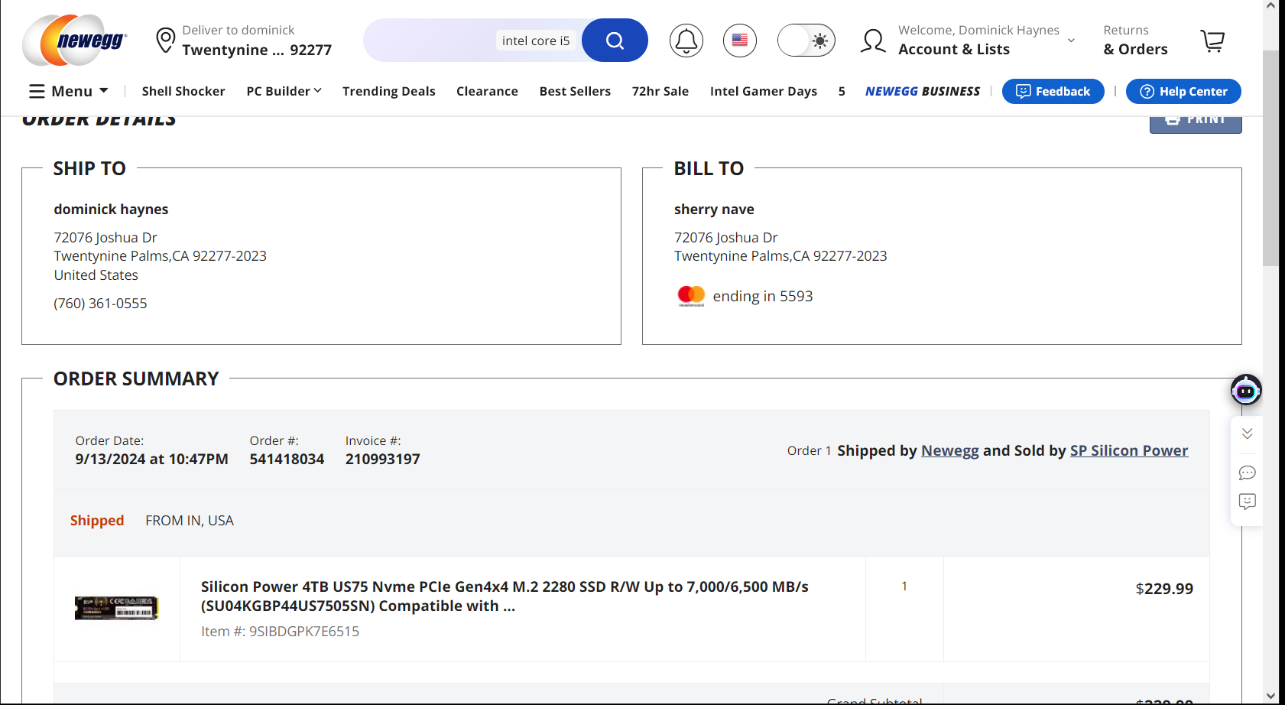Image resolution: width=1285 pixels, height=705 pixels.
Task: Select the US flag country icon
Action: tap(739, 41)
